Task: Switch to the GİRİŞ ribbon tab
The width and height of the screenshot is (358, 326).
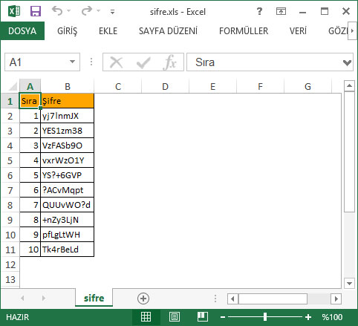Action: tap(68, 31)
